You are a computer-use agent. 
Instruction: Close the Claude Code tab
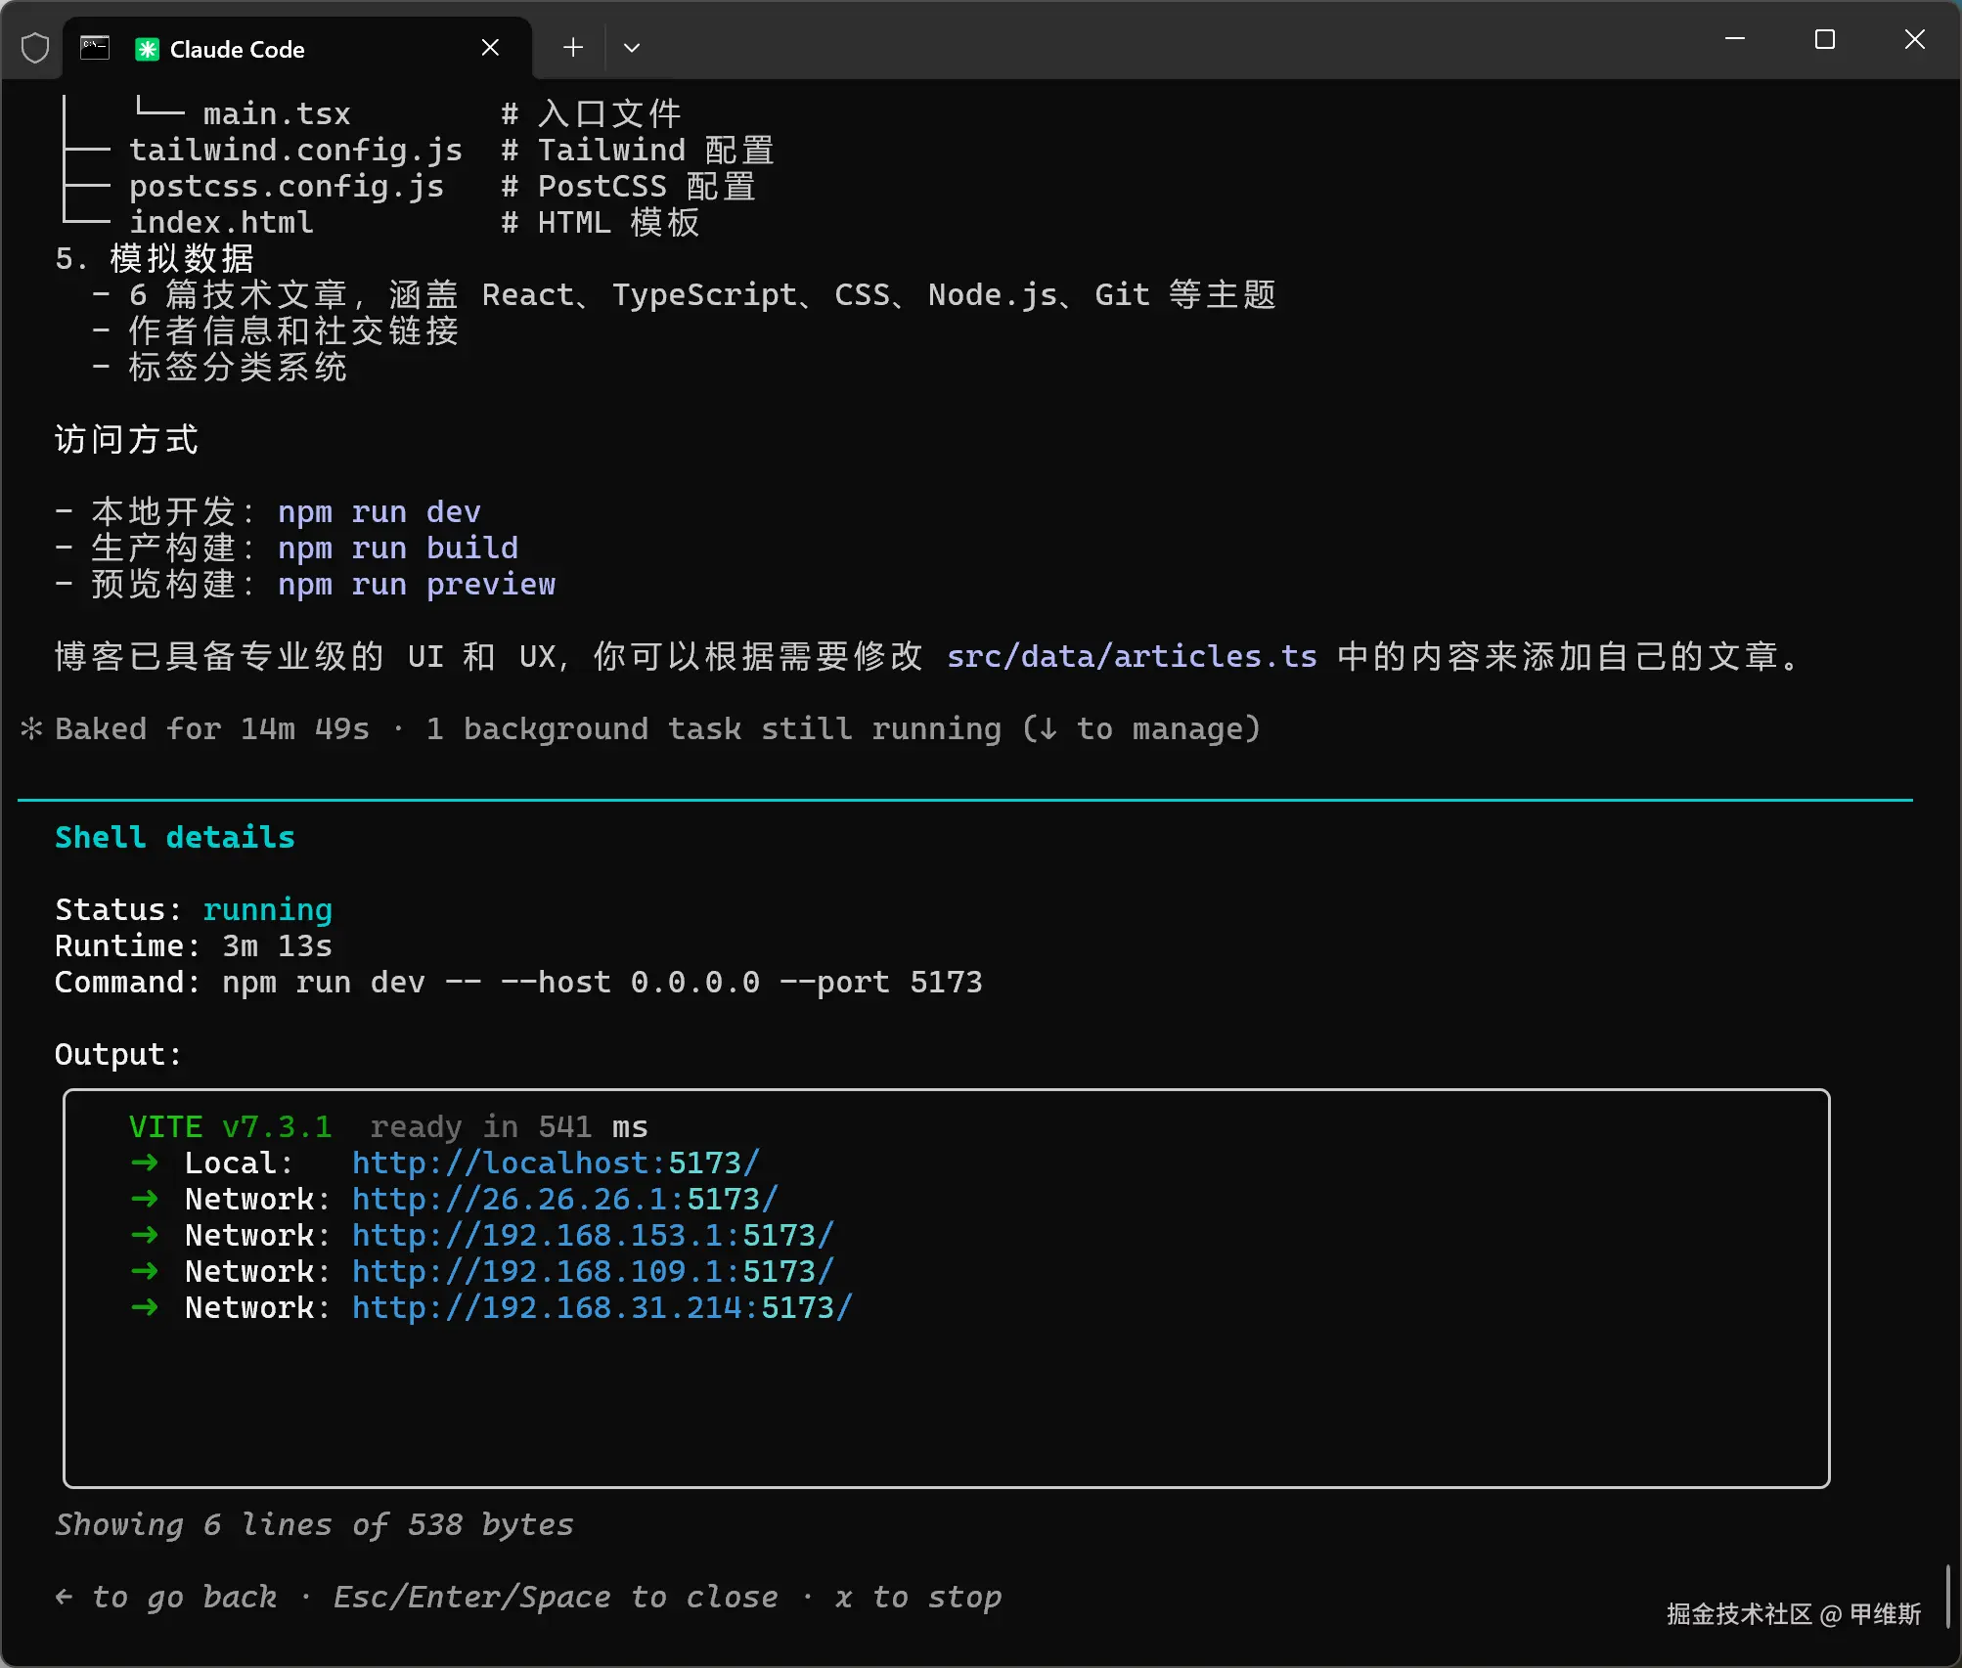pos(490,48)
